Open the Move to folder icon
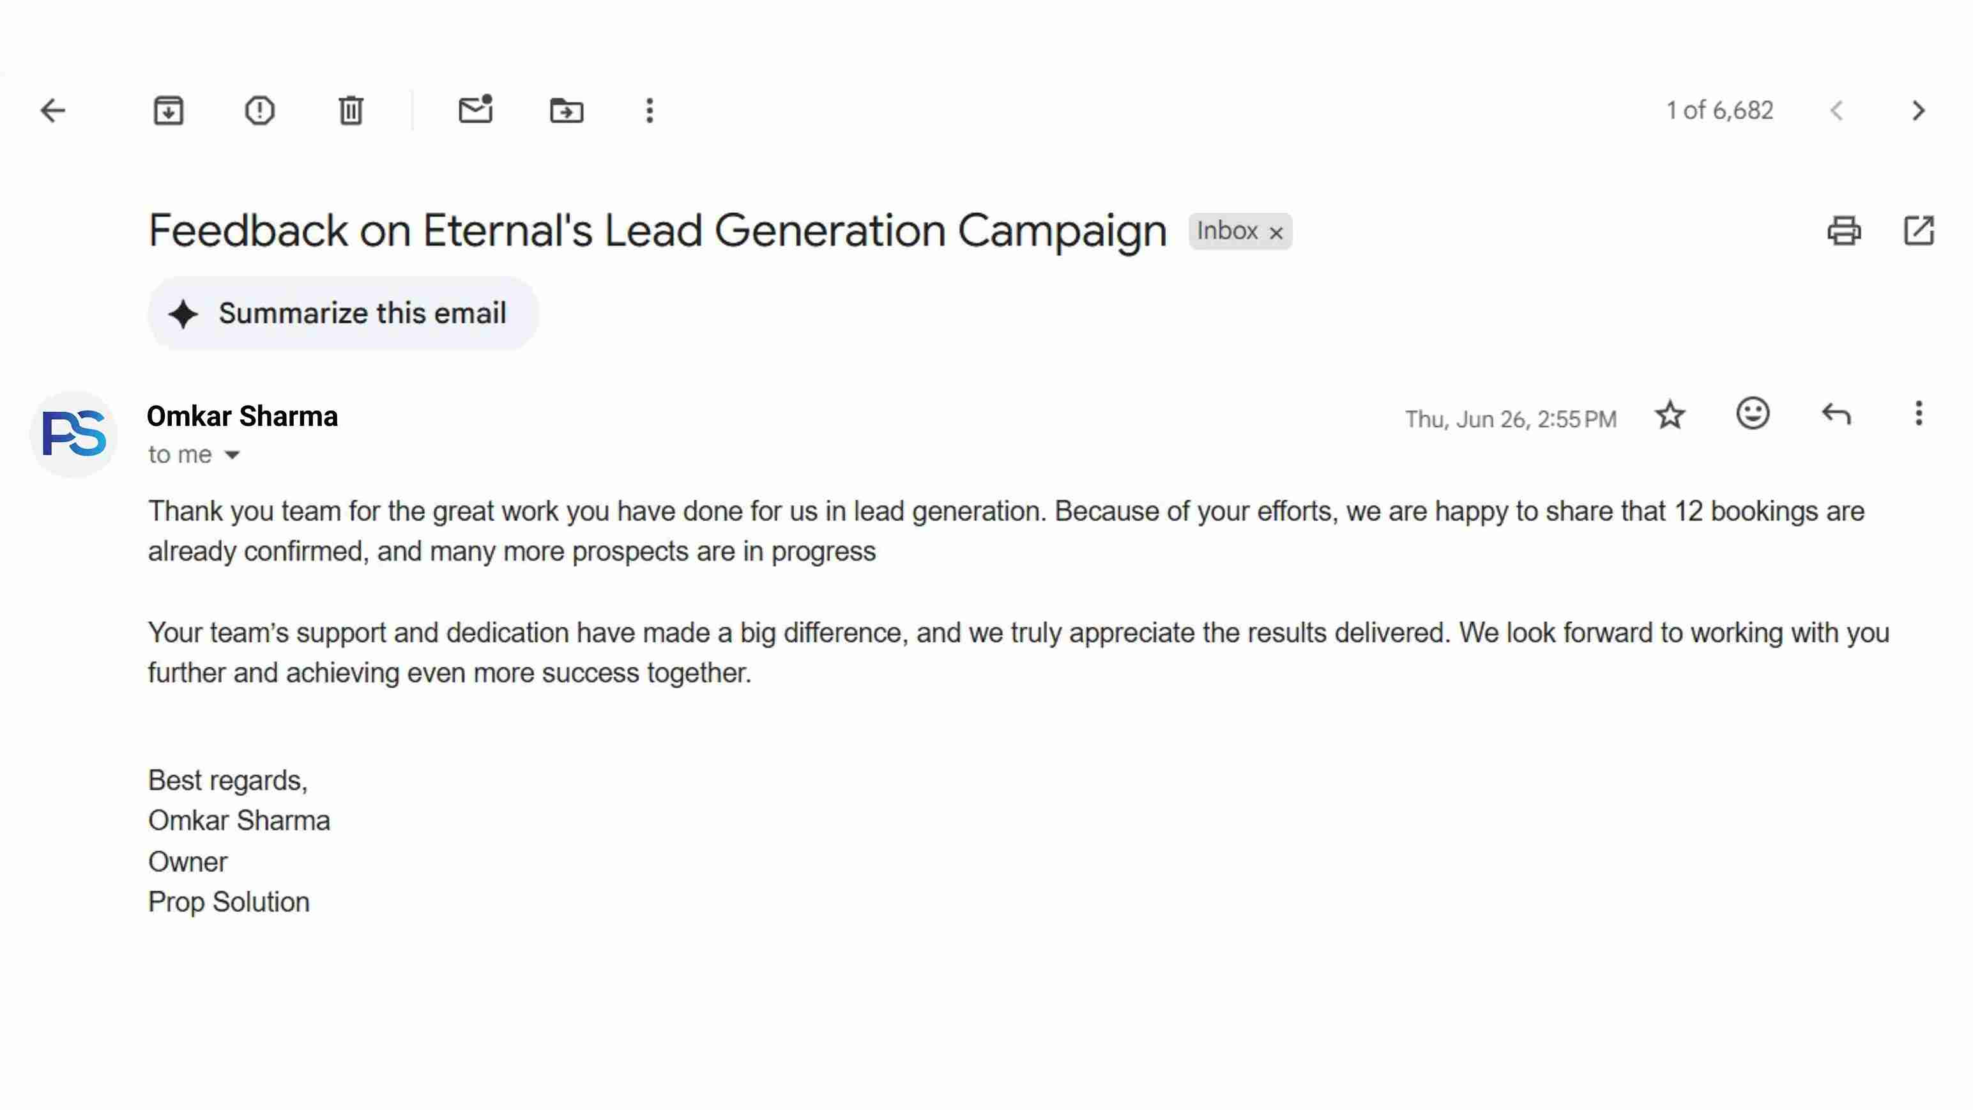This screenshot has width=1973, height=1110. [567, 111]
